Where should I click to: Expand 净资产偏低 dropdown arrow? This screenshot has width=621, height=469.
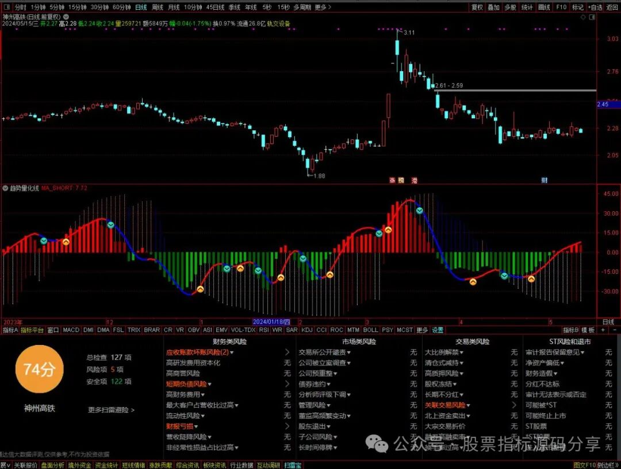coord(562,363)
